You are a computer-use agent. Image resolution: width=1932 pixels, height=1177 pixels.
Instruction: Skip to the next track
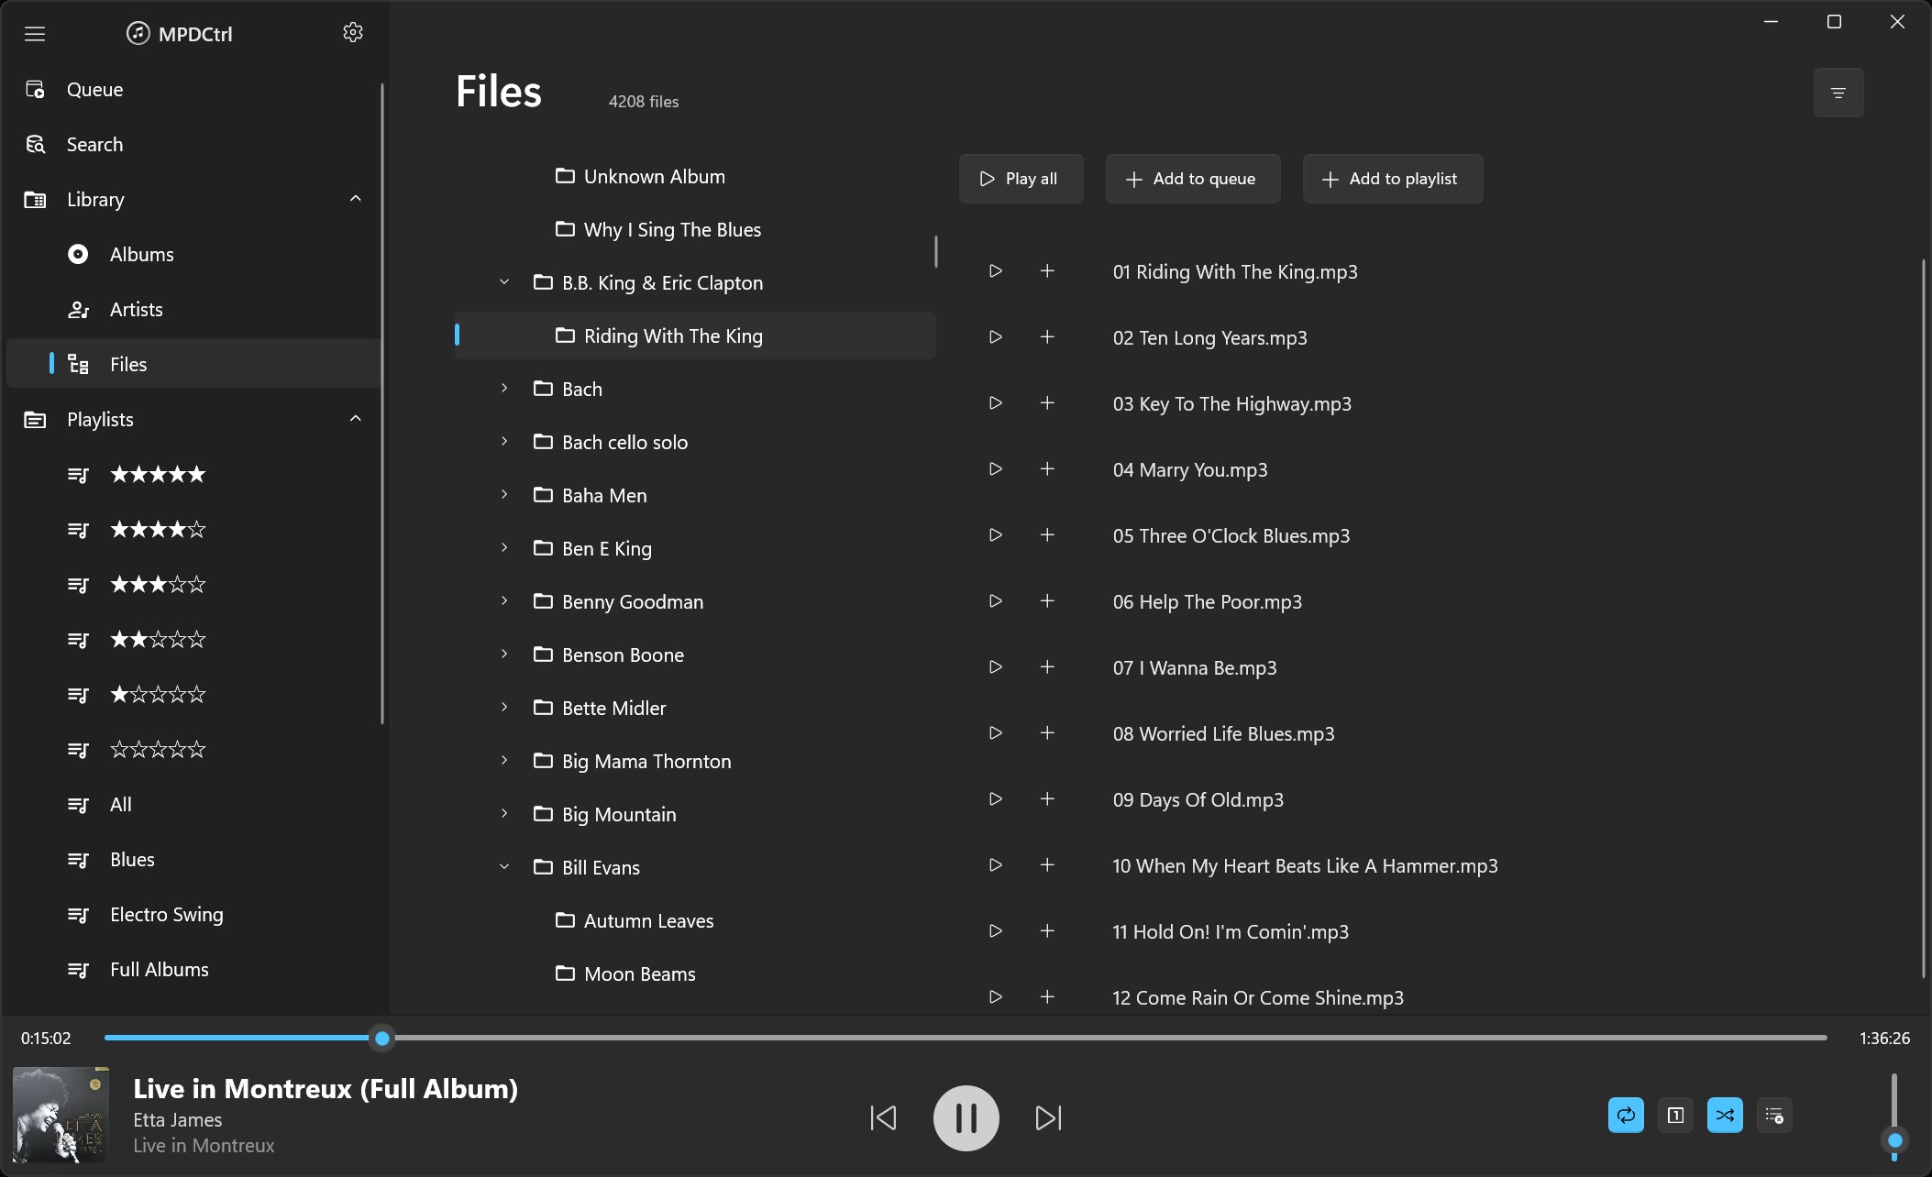coord(1048,1117)
